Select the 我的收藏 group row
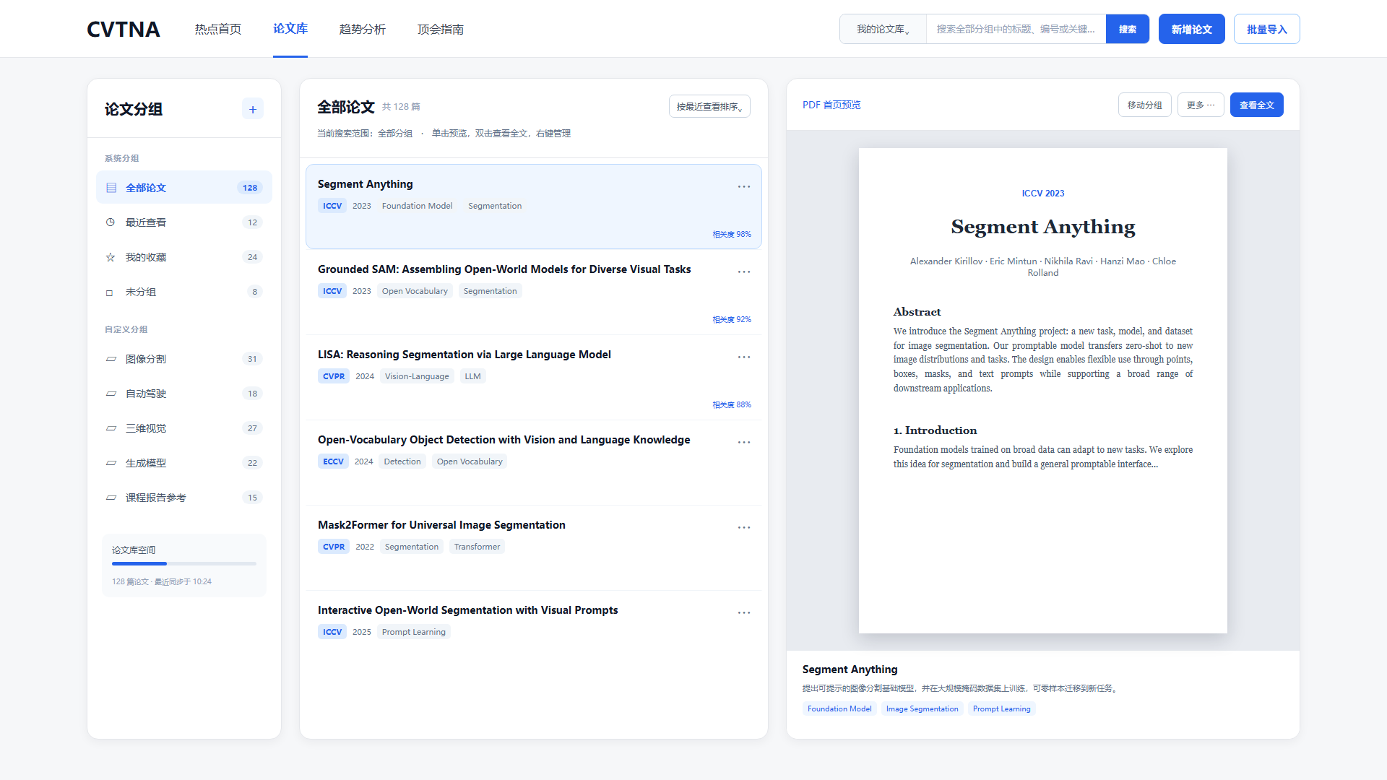Viewport: 1387px width, 780px height. [184, 257]
